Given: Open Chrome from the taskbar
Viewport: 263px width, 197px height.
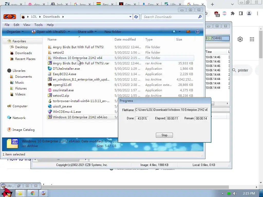Looking at the screenshot, I should [32, 193].
